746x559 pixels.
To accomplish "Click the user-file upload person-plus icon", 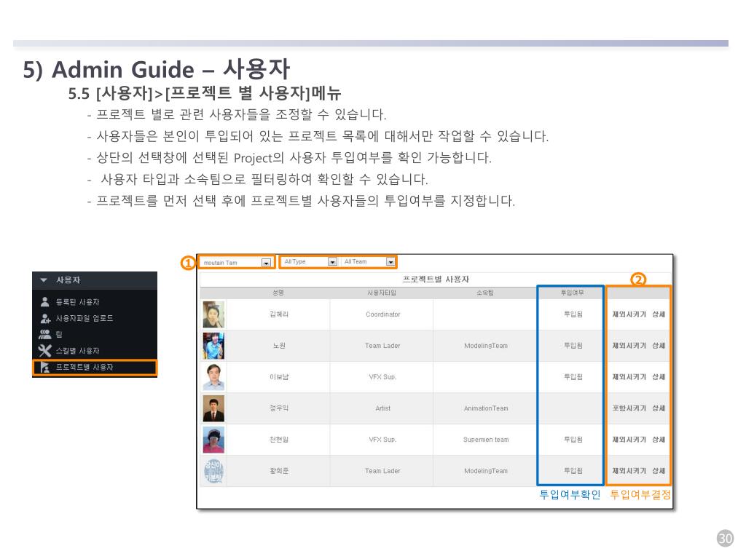I will [x=45, y=319].
